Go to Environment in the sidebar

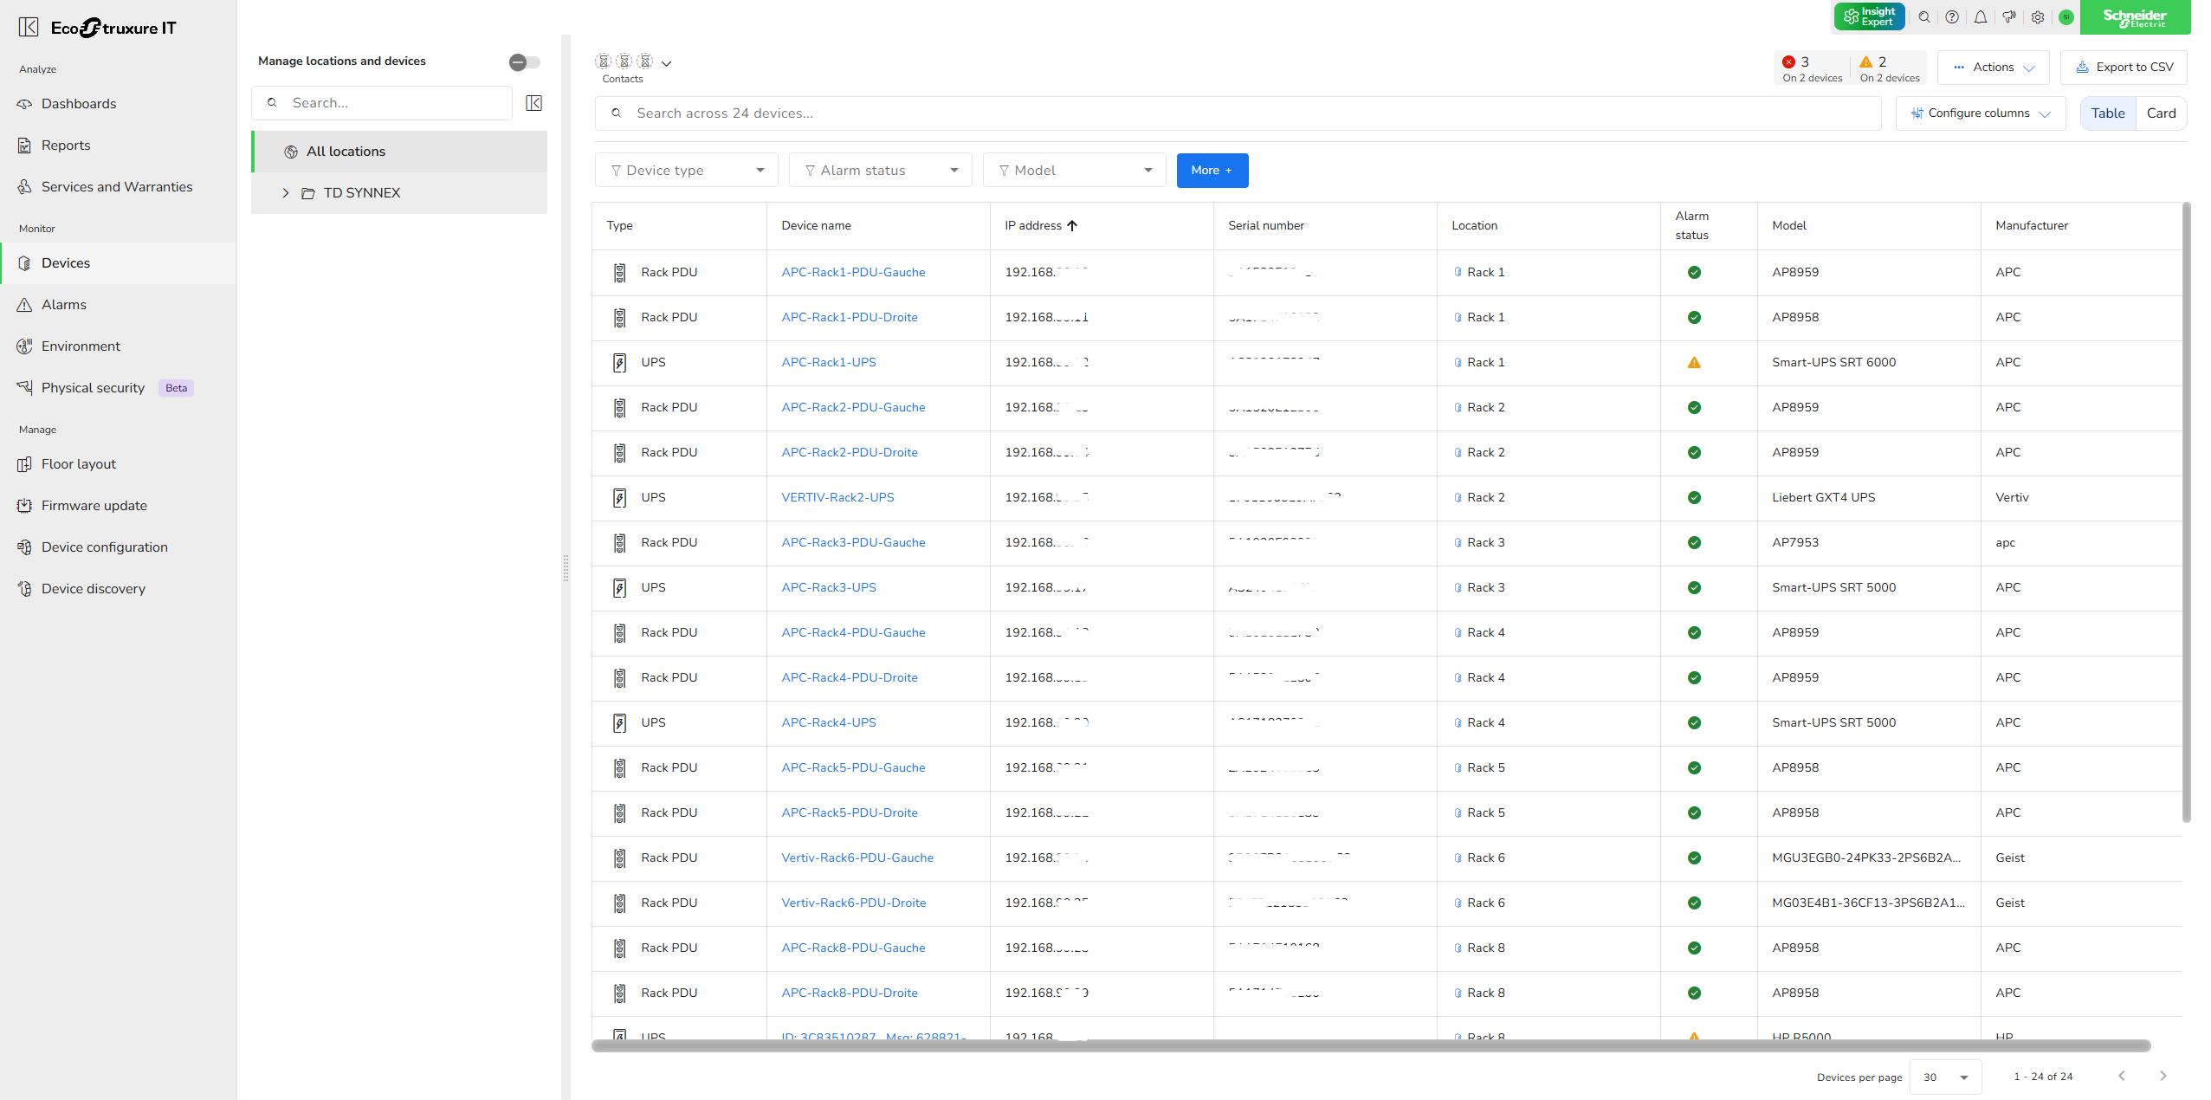81,346
